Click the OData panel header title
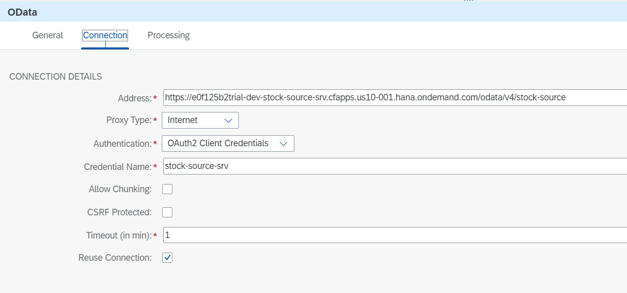This screenshot has width=627, height=293. click(22, 12)
